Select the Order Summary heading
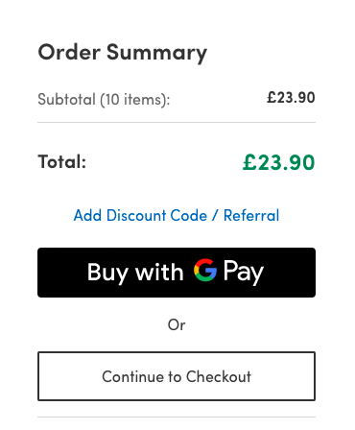Viewport: 355px width, 430px height. click(123, 53)
